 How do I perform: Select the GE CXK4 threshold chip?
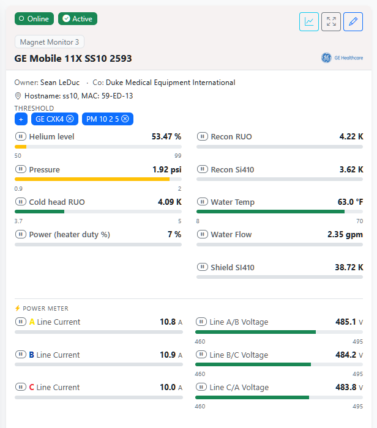coord(54,119)
